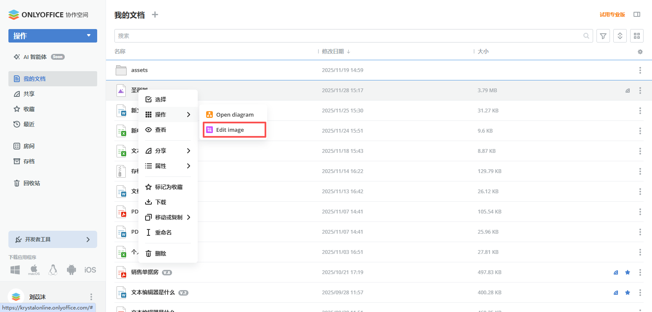Click the filter icon beside the search bar
The height and width of the screenshot is (312, 652).
603,36
